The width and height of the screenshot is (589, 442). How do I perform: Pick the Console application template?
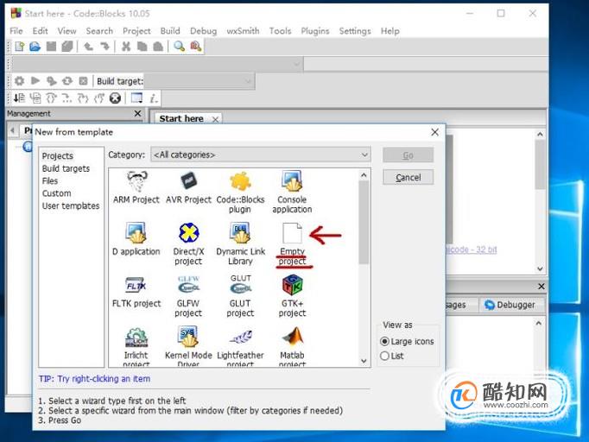(x=292, y=192)
